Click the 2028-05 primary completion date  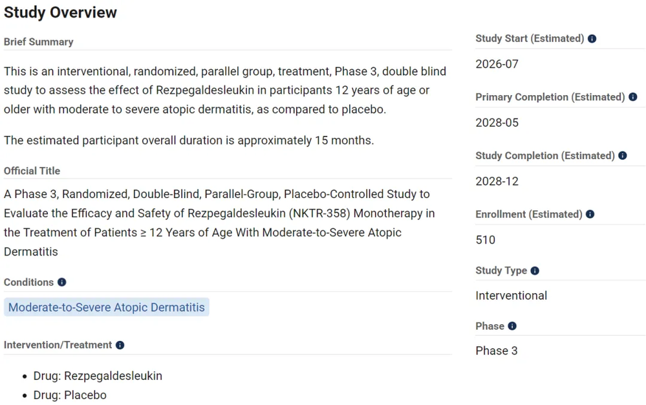pyautogui.click(x=497, y=123)
